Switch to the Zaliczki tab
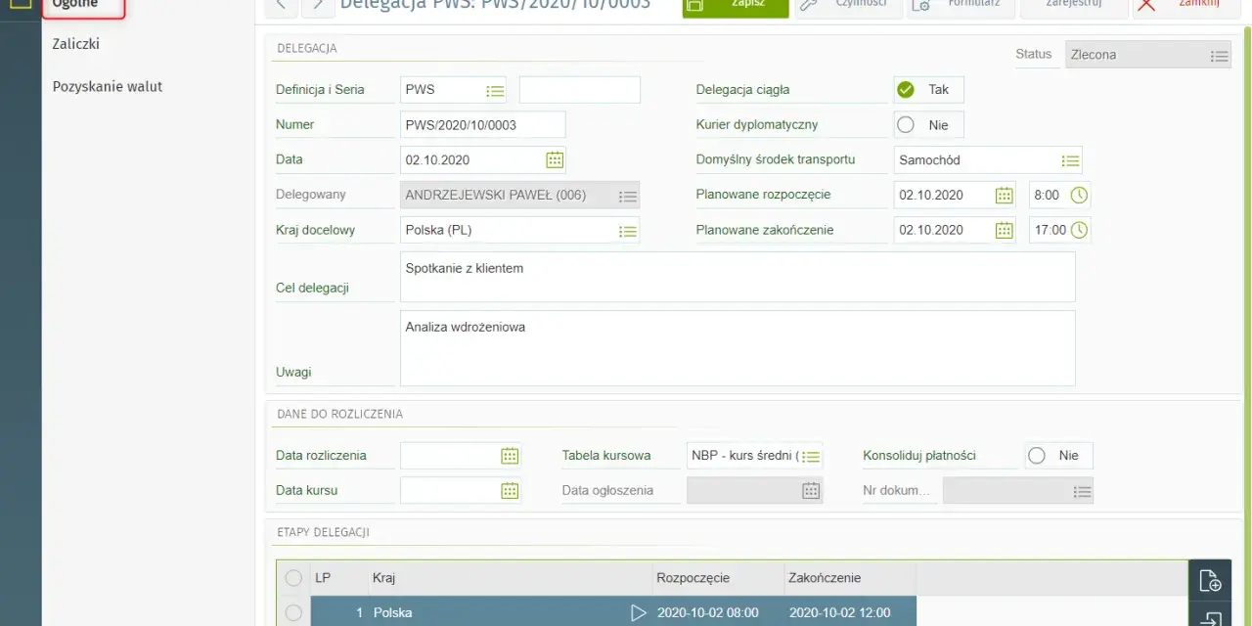This screenshot has width=1252, height=626. 76,44
